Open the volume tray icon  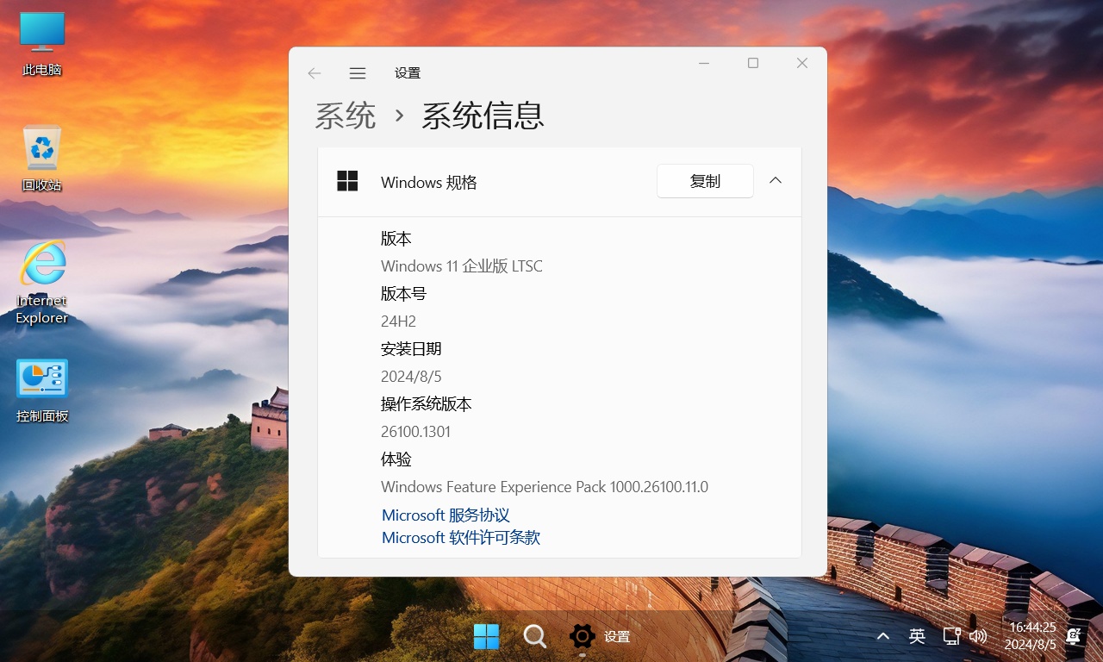pyautogui.click(x=978, y=637)
